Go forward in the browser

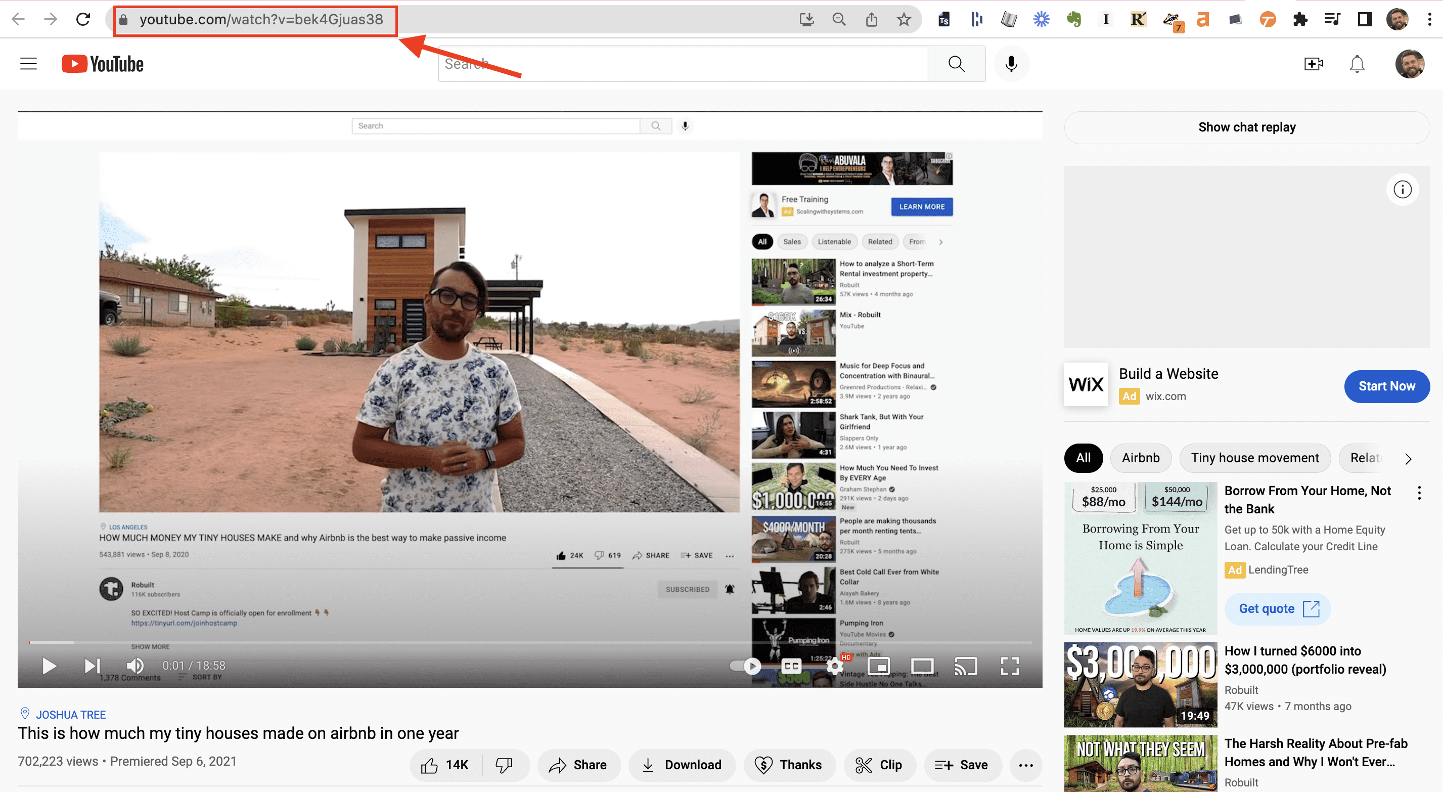coord(51,20)
